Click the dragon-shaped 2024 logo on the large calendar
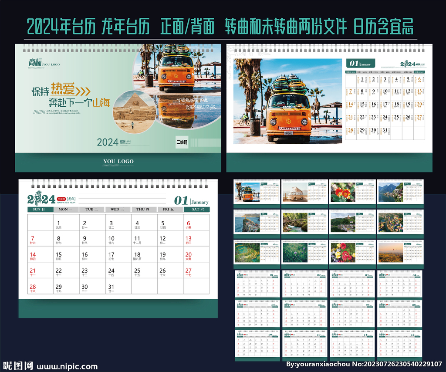The width and height of the screenshot is (446, 372). (x=41, y=199)
